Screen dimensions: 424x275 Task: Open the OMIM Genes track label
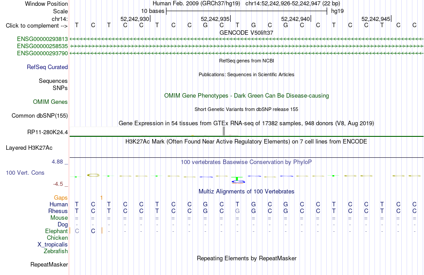50,102
